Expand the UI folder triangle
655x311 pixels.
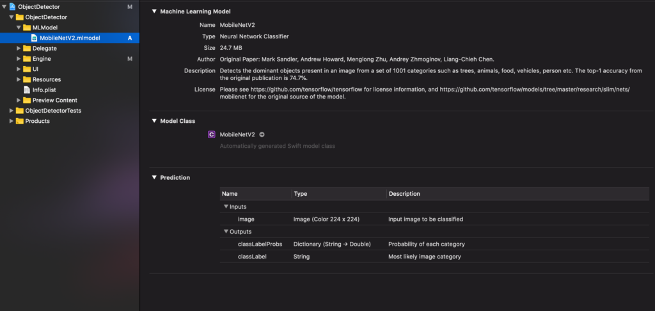(x=19, y=69)
